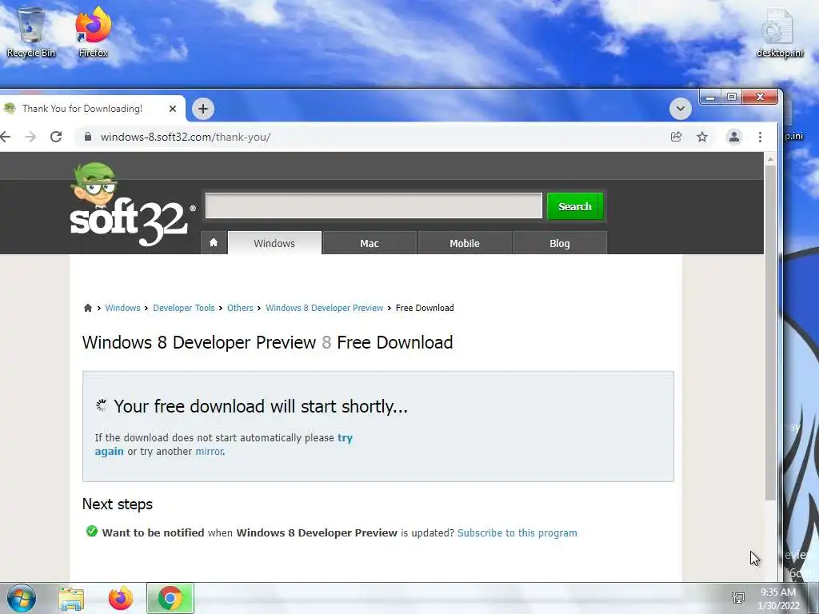Click the address bar URL
Screen dimensions: 819x614
[186, 137]
